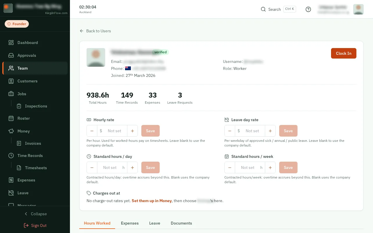The width and height of the screenshot is (373, 233).
Task: Switch to the Expenses tab
Action: coord(130,223)
